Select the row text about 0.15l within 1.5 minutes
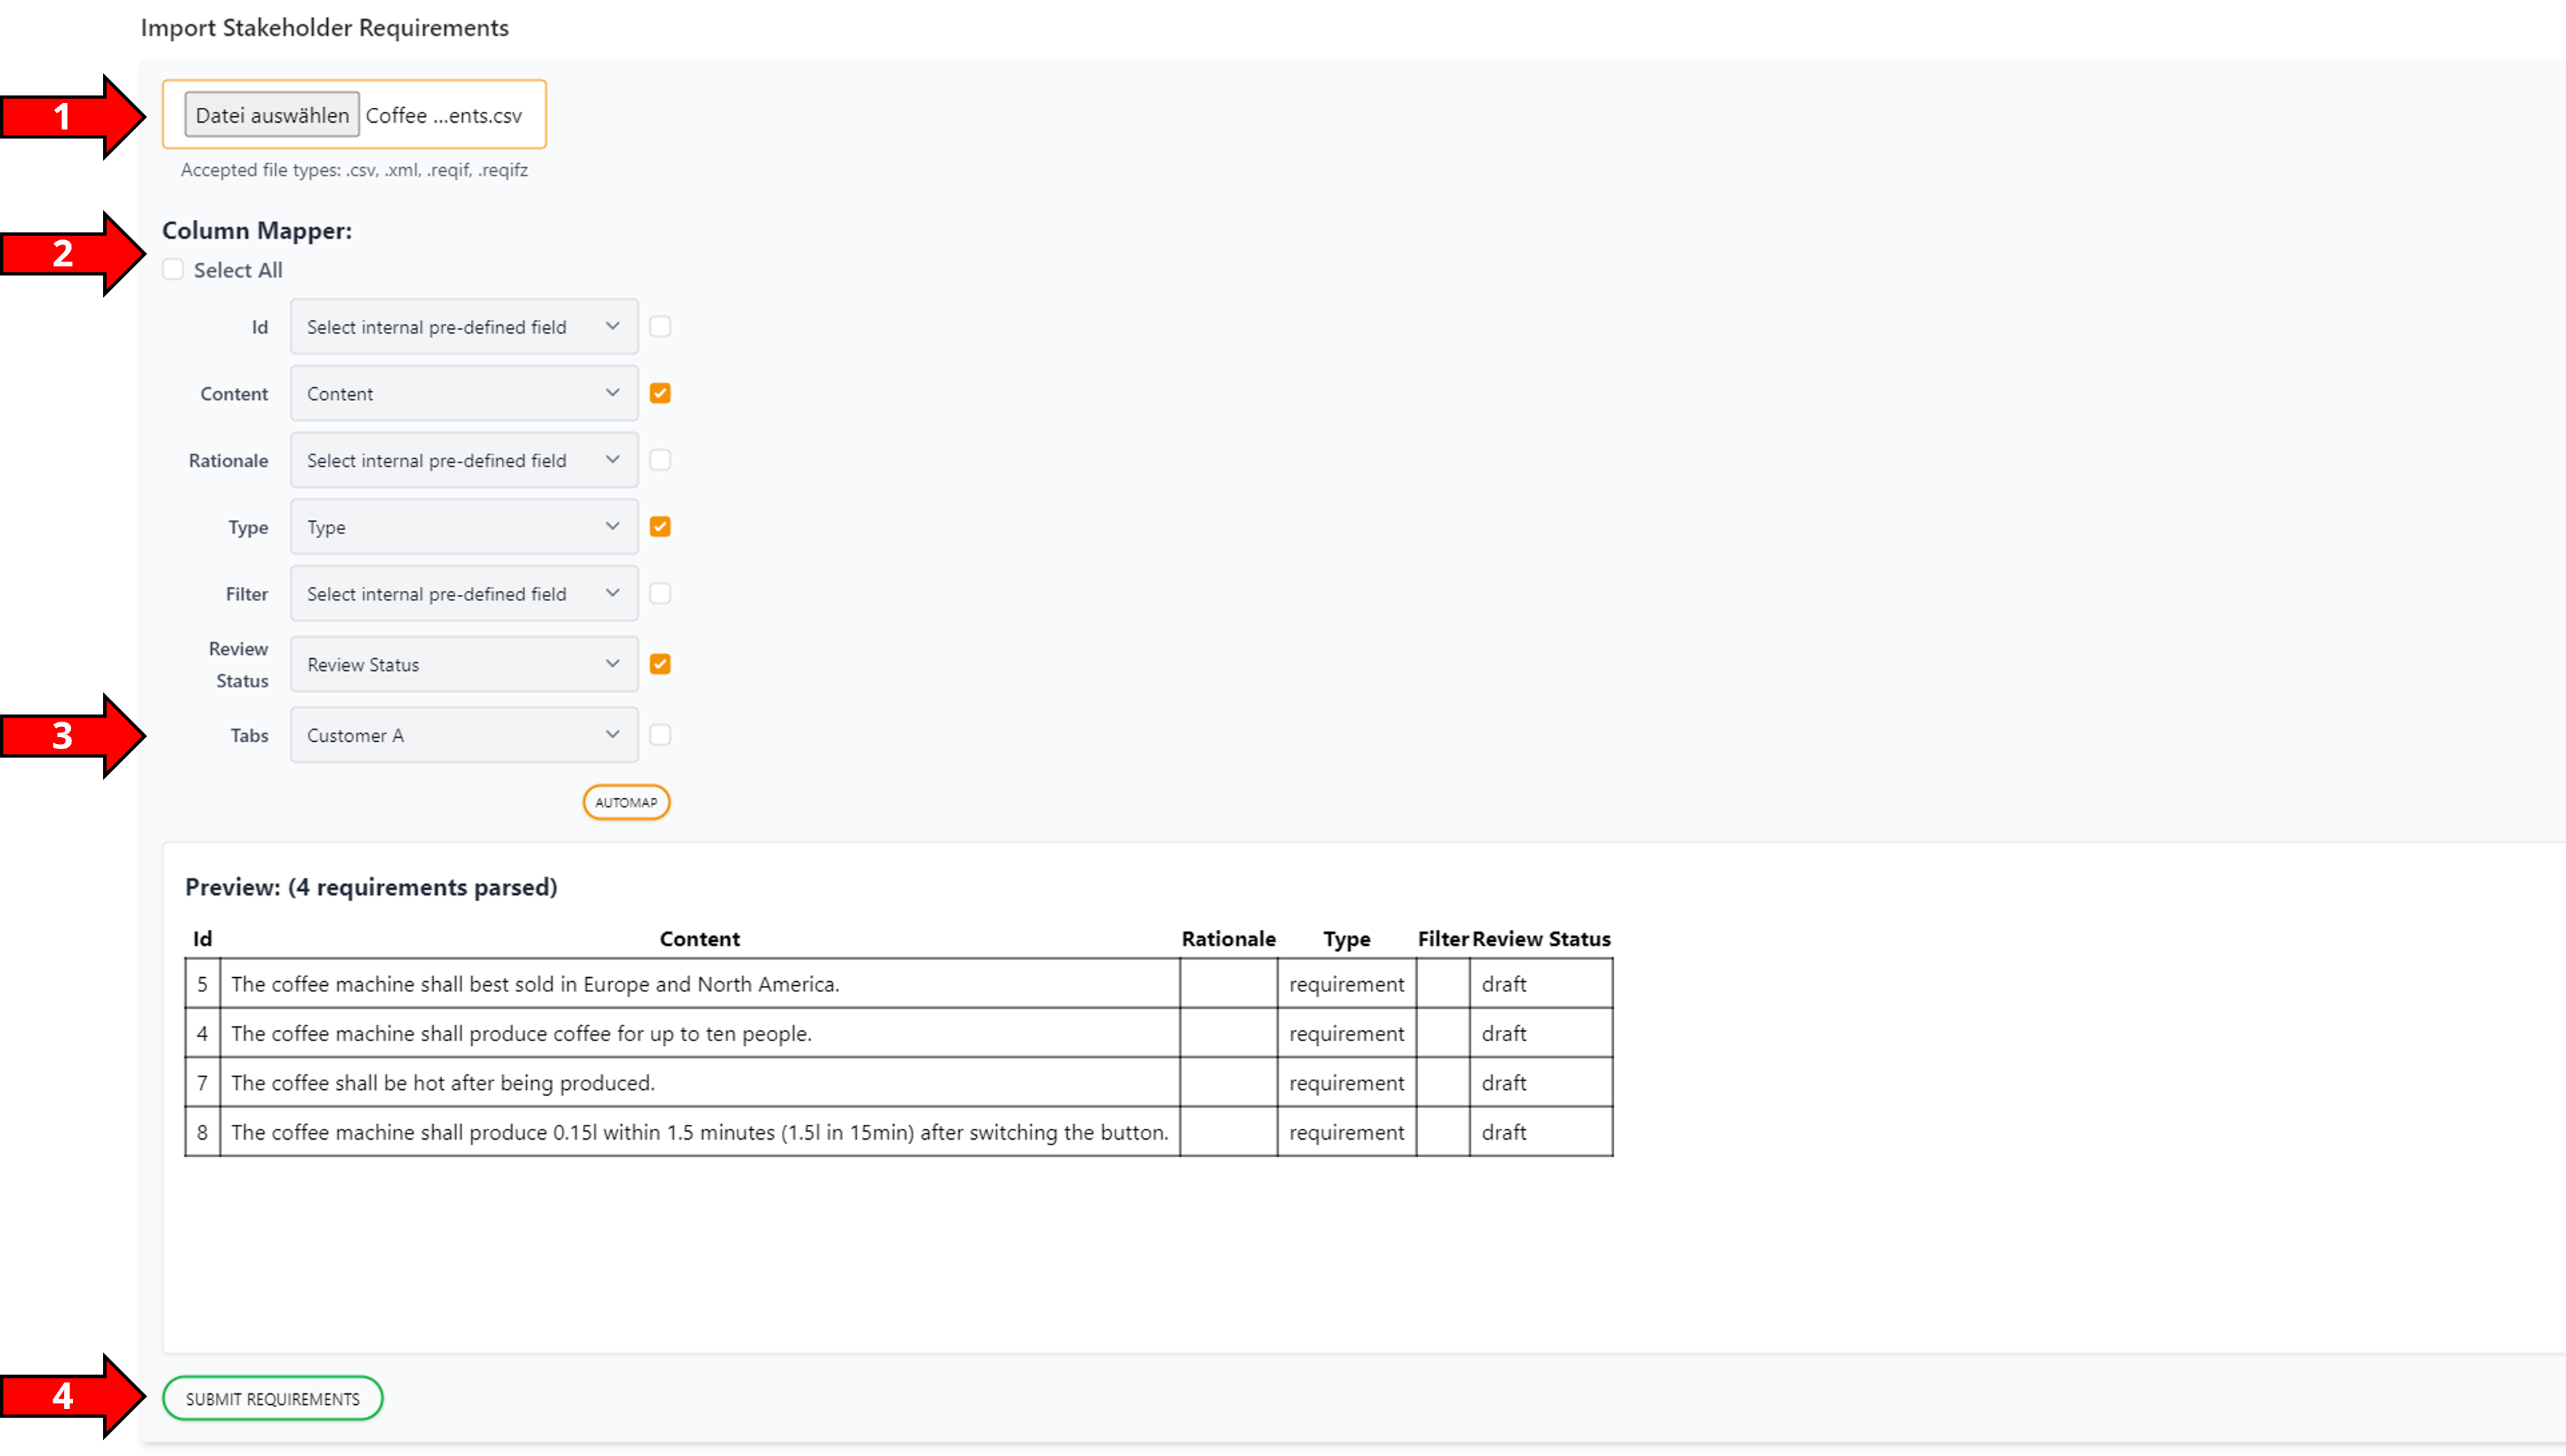 [x=699, y=1132]
